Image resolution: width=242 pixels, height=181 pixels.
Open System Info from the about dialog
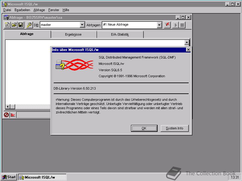[175, 128]
